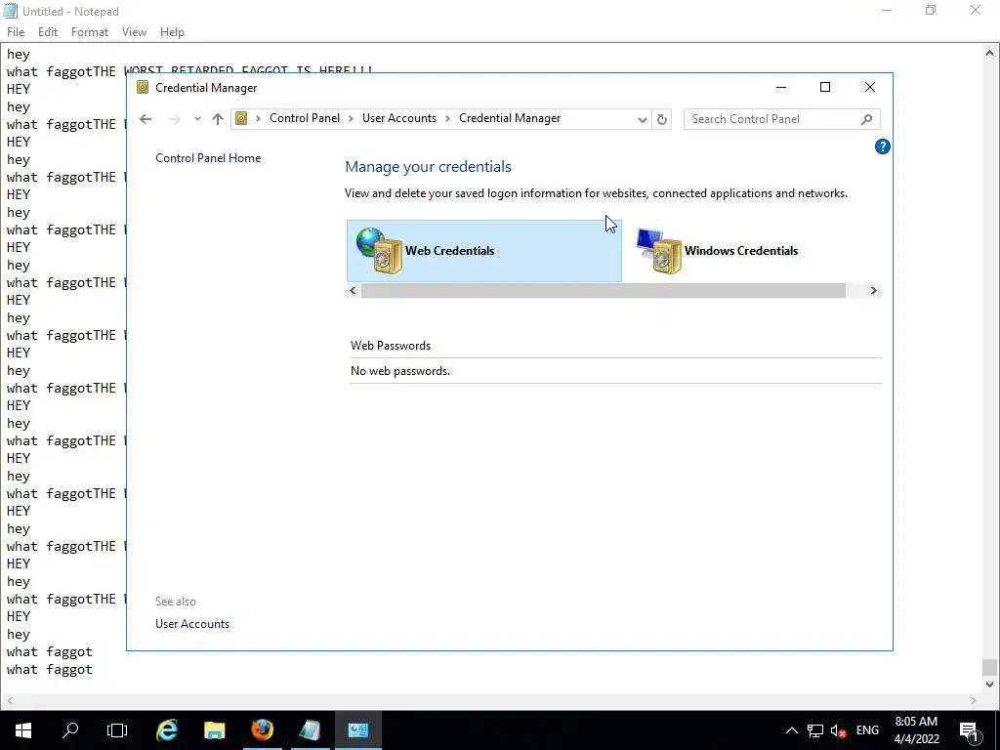Viewport: 1000px width, 750px height.
Task: Select the Windows Credentials safe icon
Action: point(659,251)
